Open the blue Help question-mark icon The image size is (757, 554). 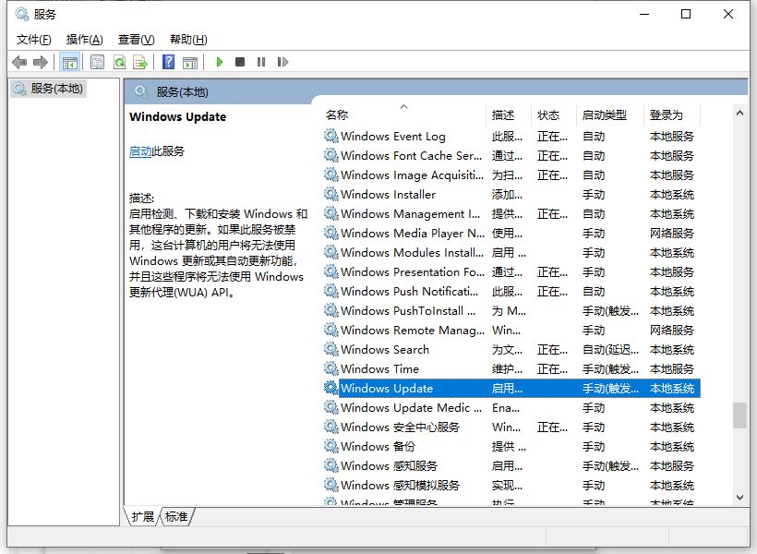tap(168, 62)
